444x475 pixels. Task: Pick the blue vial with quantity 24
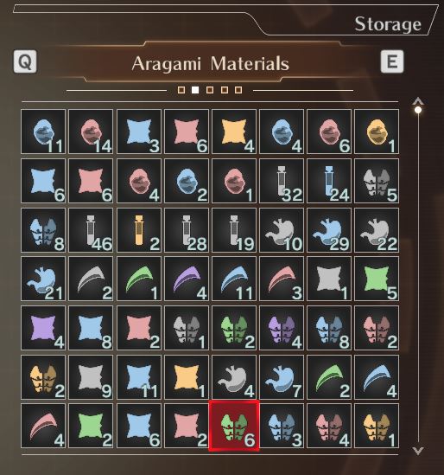(329, 181)
